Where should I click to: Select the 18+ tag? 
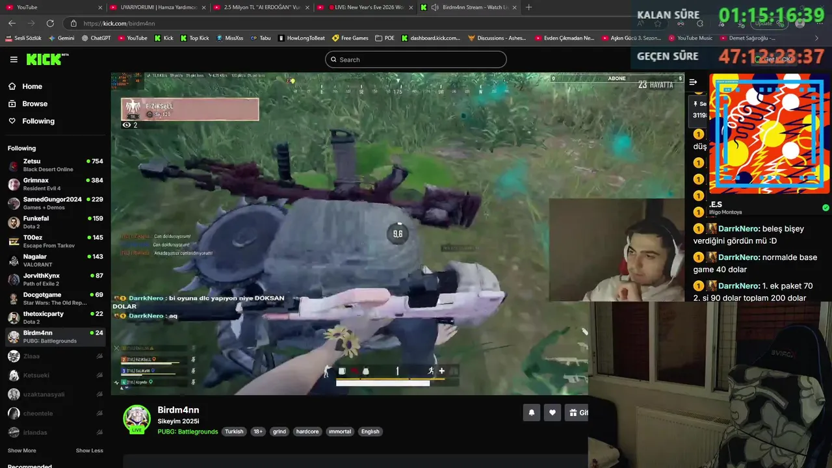[258, 432]
